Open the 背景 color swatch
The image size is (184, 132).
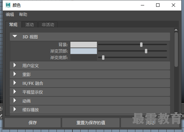[x=84, y=45]
